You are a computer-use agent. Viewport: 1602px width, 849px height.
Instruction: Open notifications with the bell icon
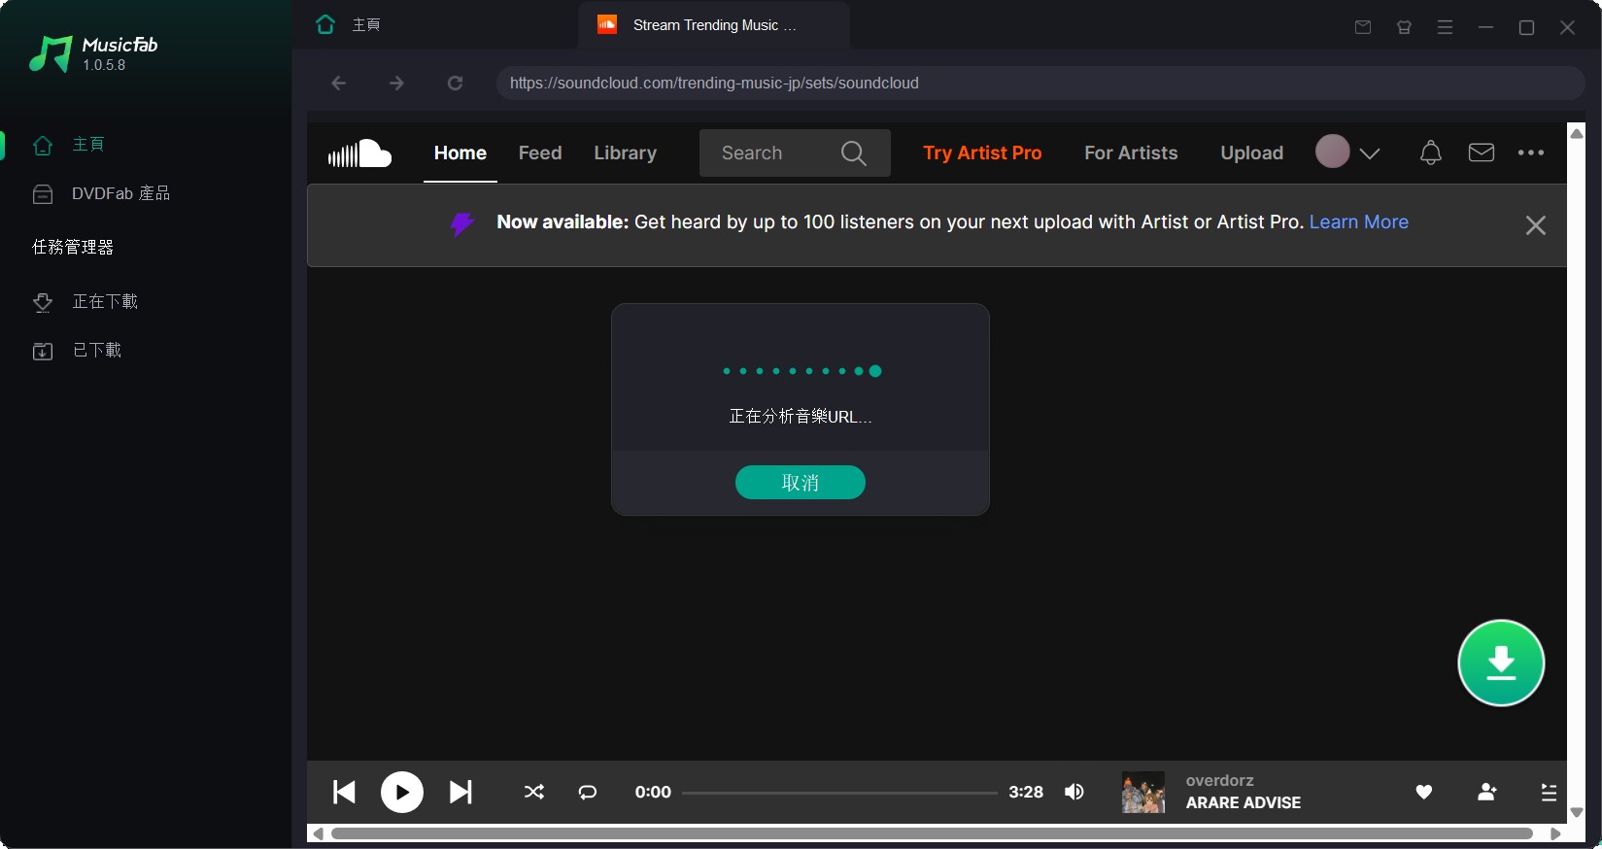coord(1431,153)
